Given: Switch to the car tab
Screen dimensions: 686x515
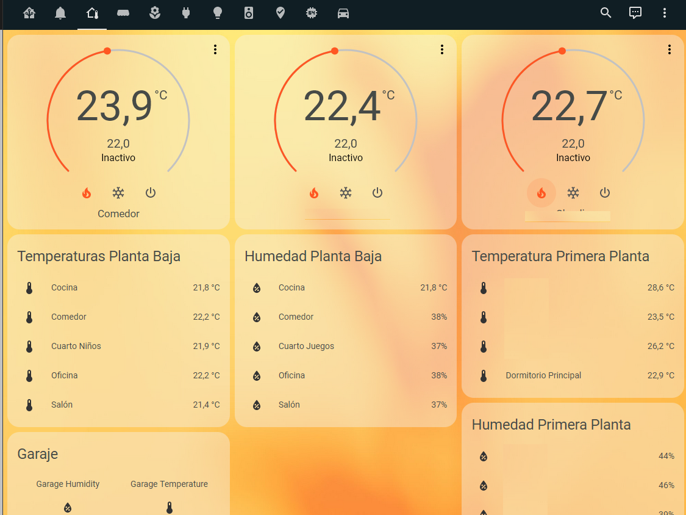Looking at the screenshot, I should pyautogui.click(x=343, y=13).
